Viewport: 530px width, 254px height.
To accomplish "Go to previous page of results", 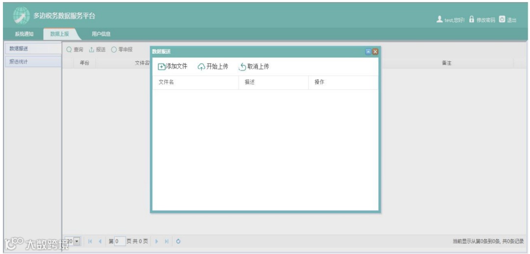I will [x=100, y=241].
